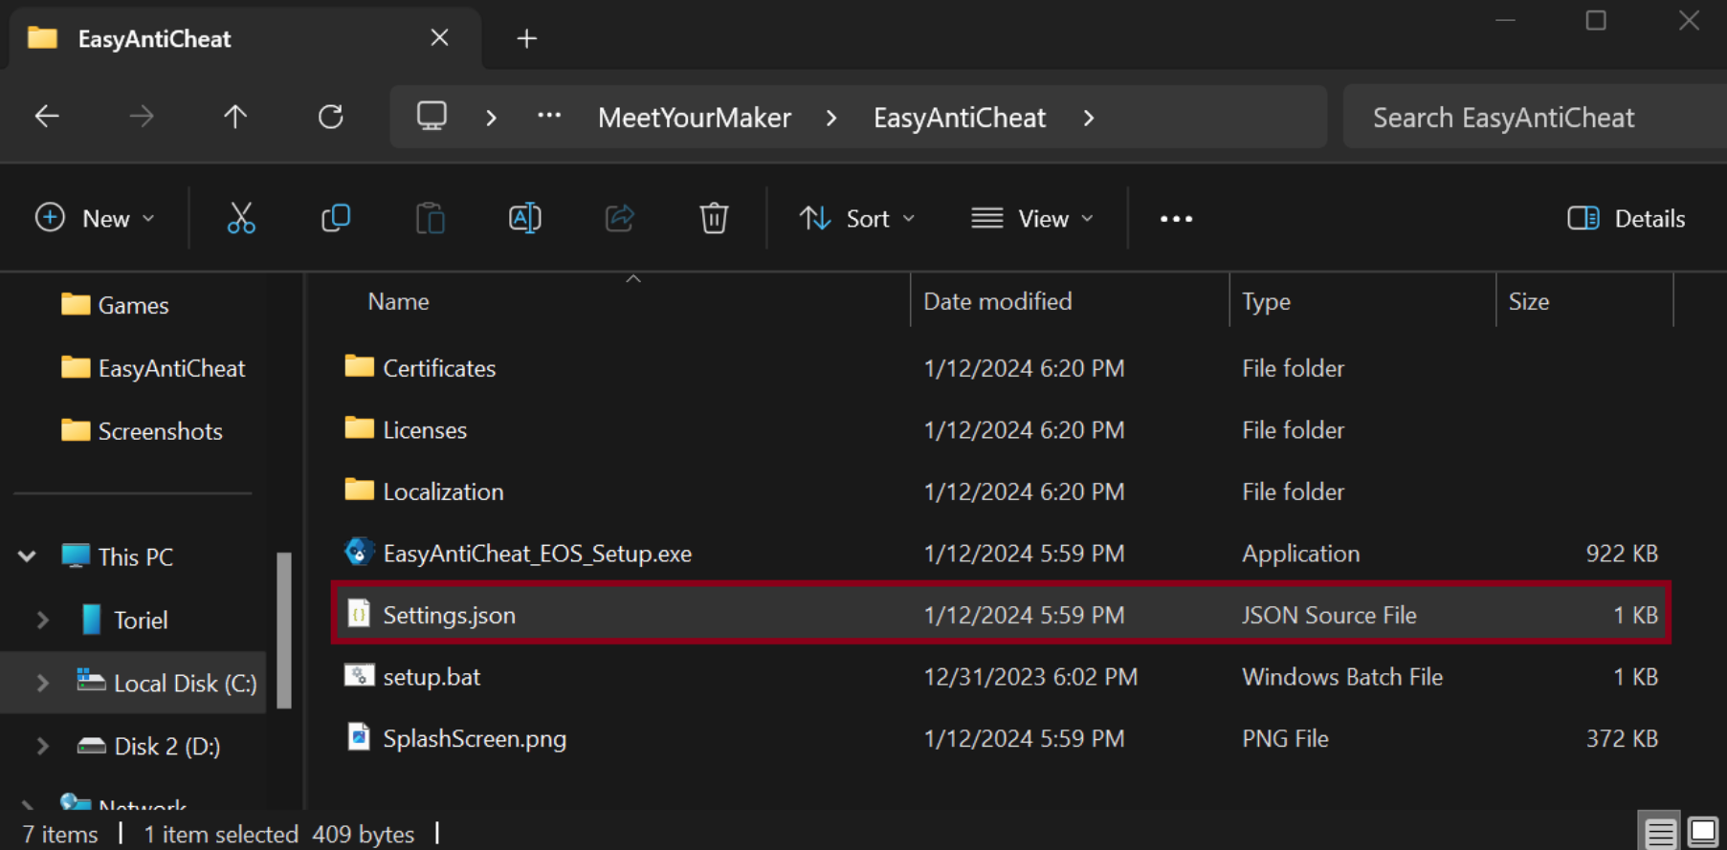Go up one directory level

coord(235,118)
